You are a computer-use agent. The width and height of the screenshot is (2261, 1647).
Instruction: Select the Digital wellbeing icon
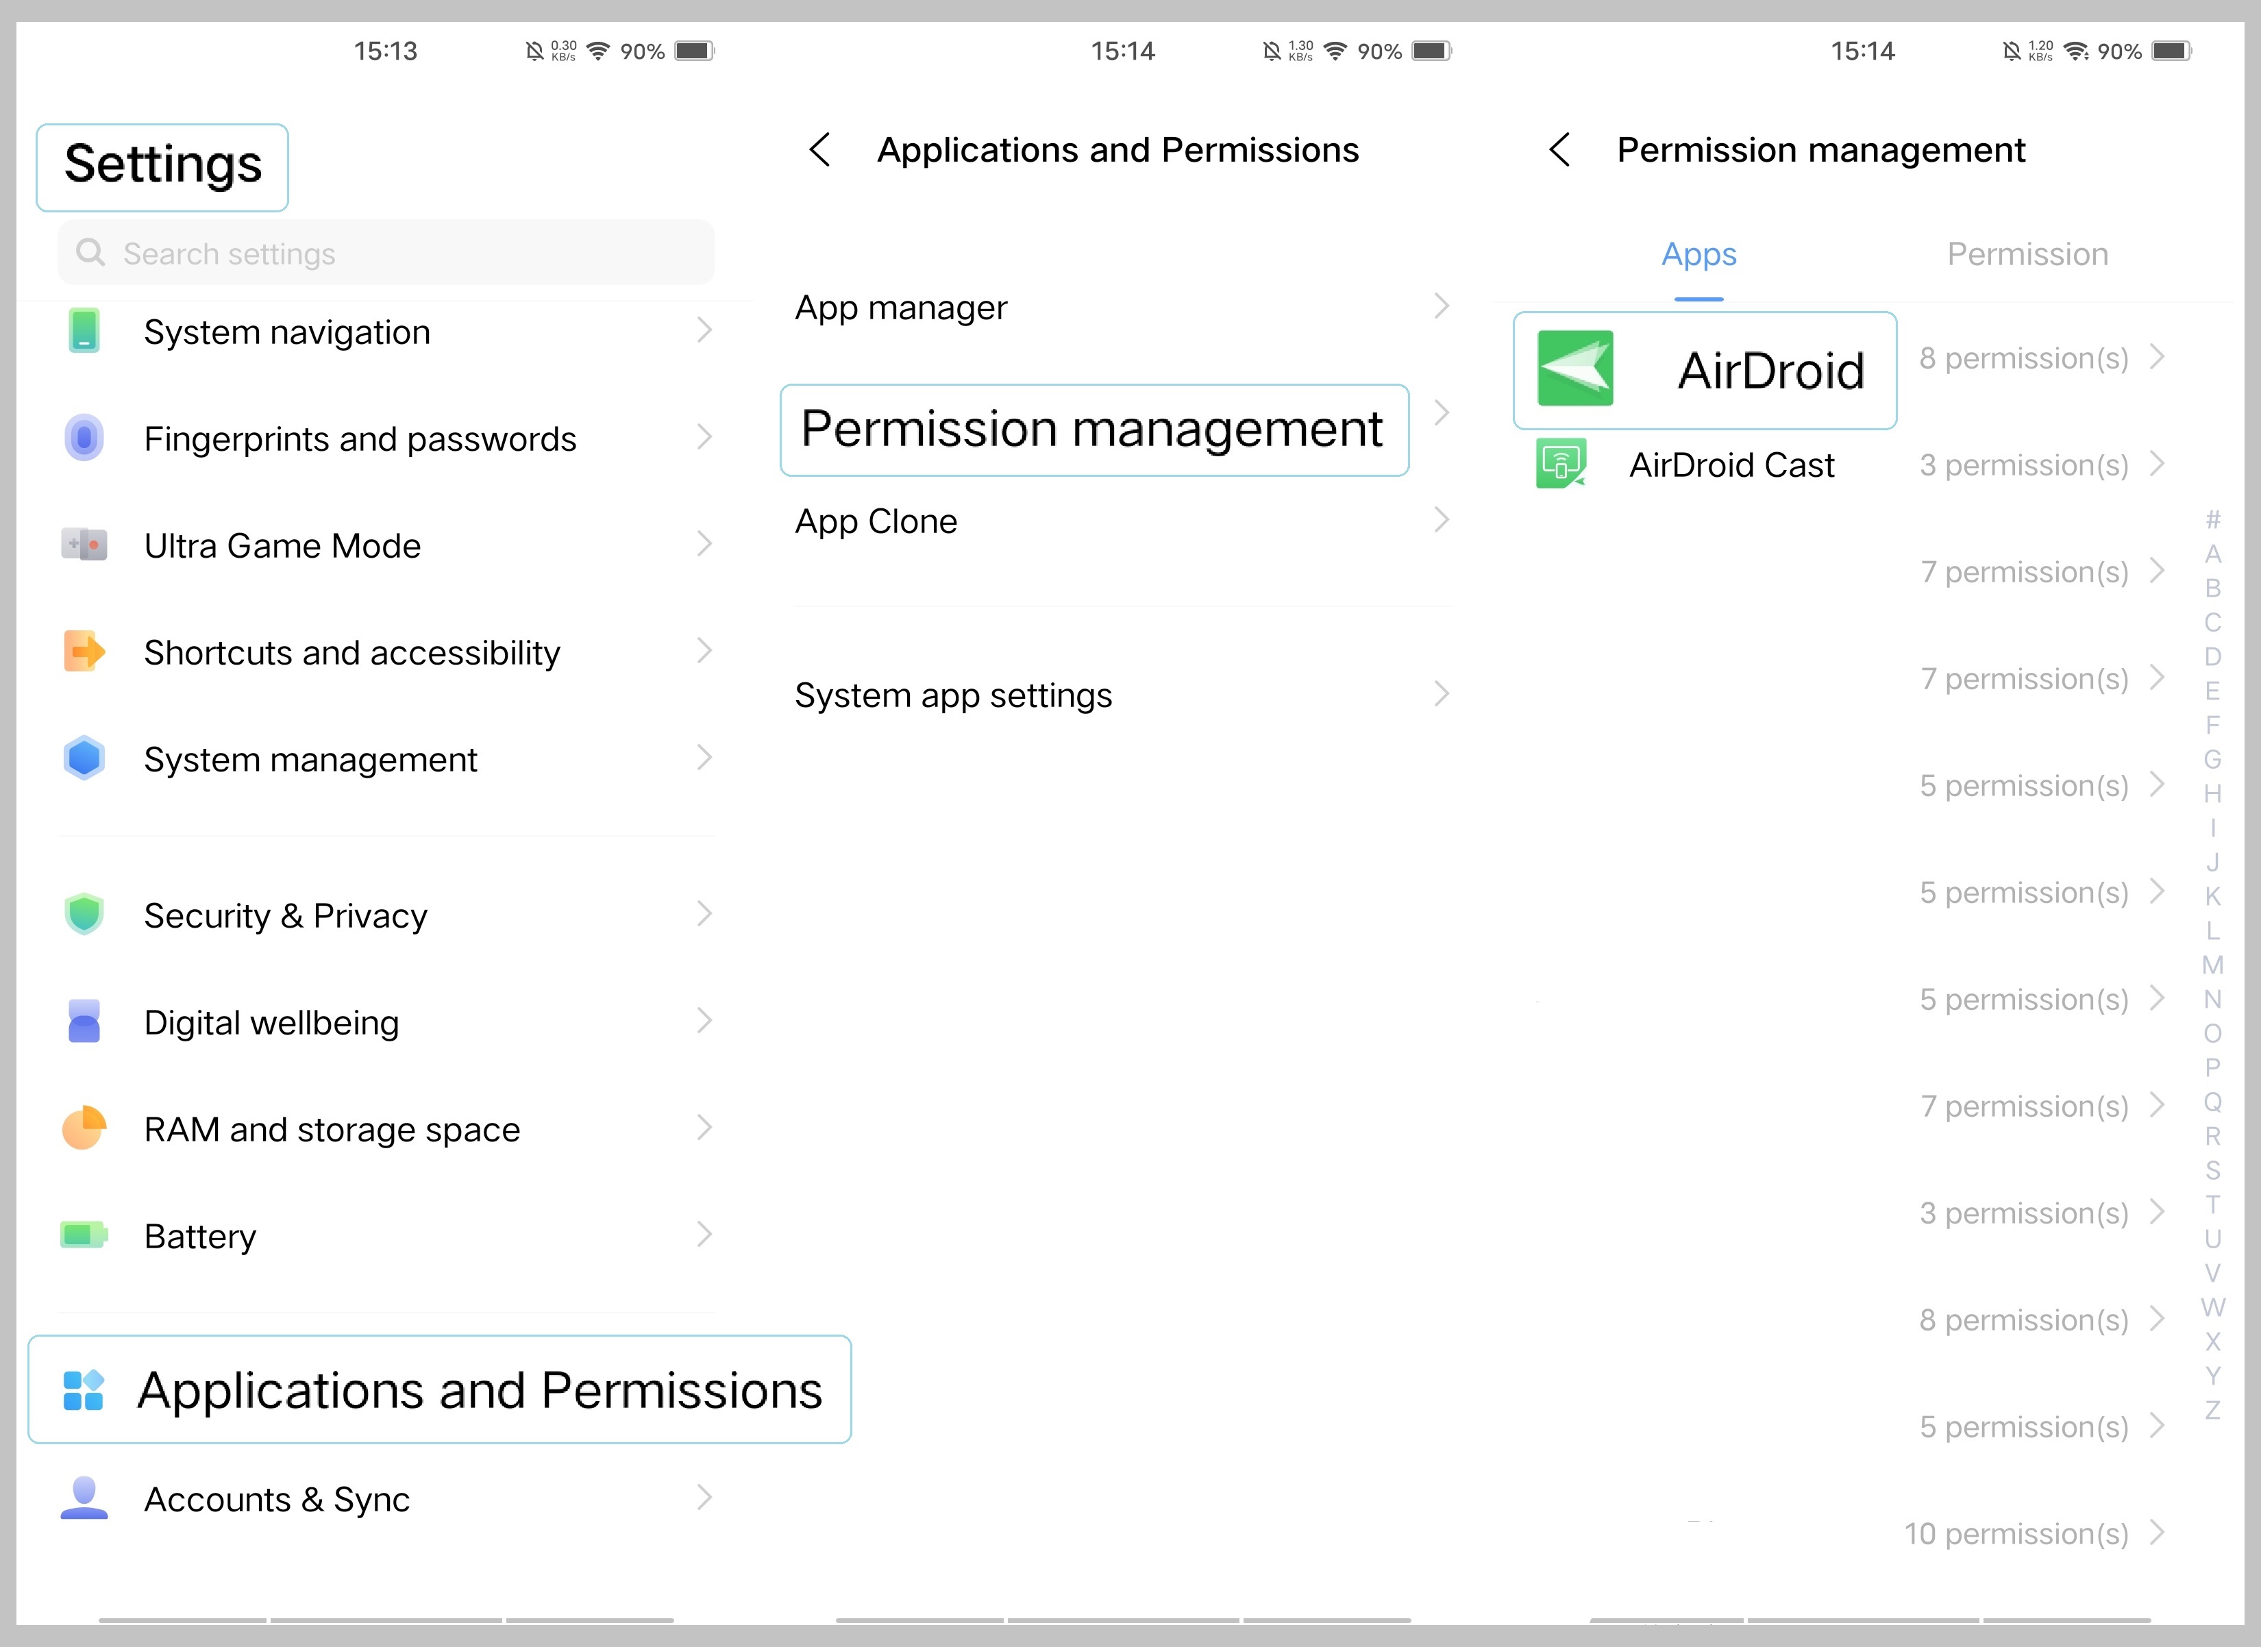pos(85,1022)
